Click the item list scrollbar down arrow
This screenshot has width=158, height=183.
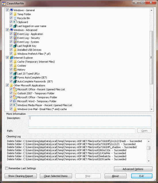pyautogui.click(x=151, y=109)
